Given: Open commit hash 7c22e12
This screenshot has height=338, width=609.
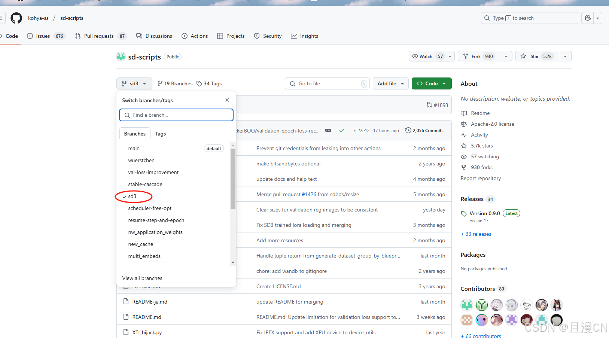Looking at the screenshot, I should (361, 131).
